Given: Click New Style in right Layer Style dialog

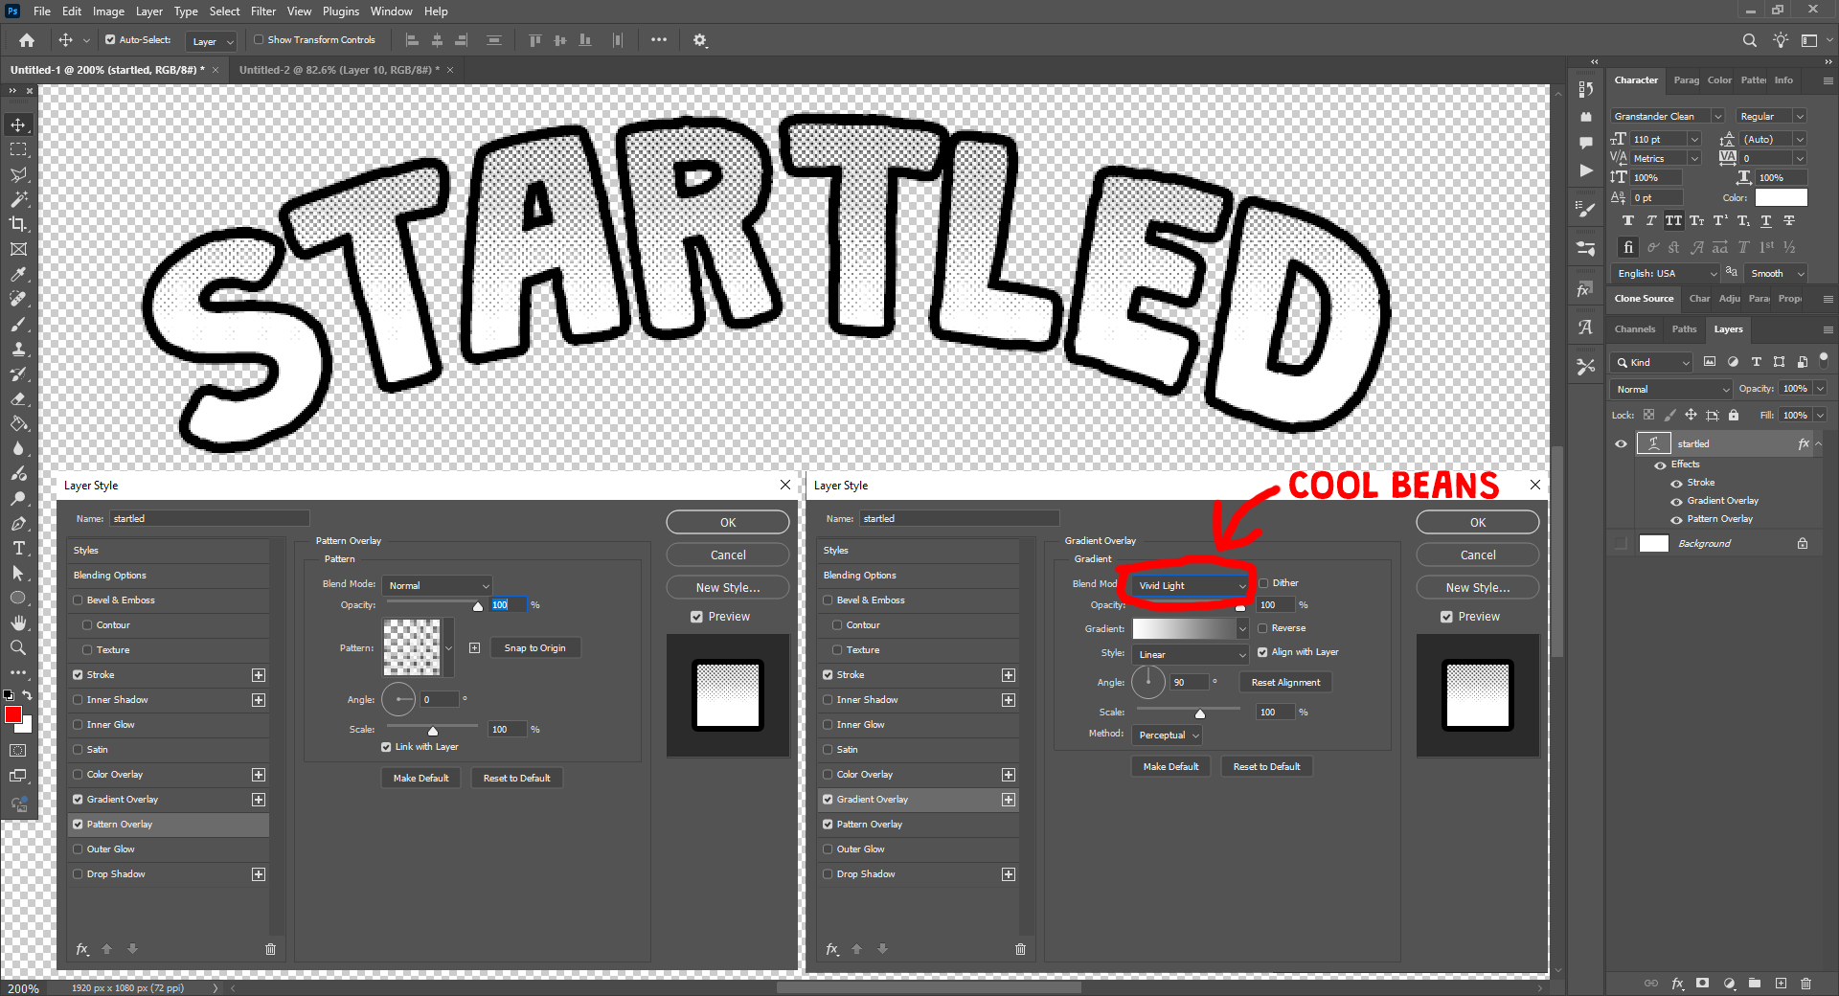Looking at the screenshot, I should 1478,587.
